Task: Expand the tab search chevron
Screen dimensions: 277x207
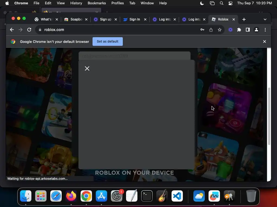Action: (265, 19)
